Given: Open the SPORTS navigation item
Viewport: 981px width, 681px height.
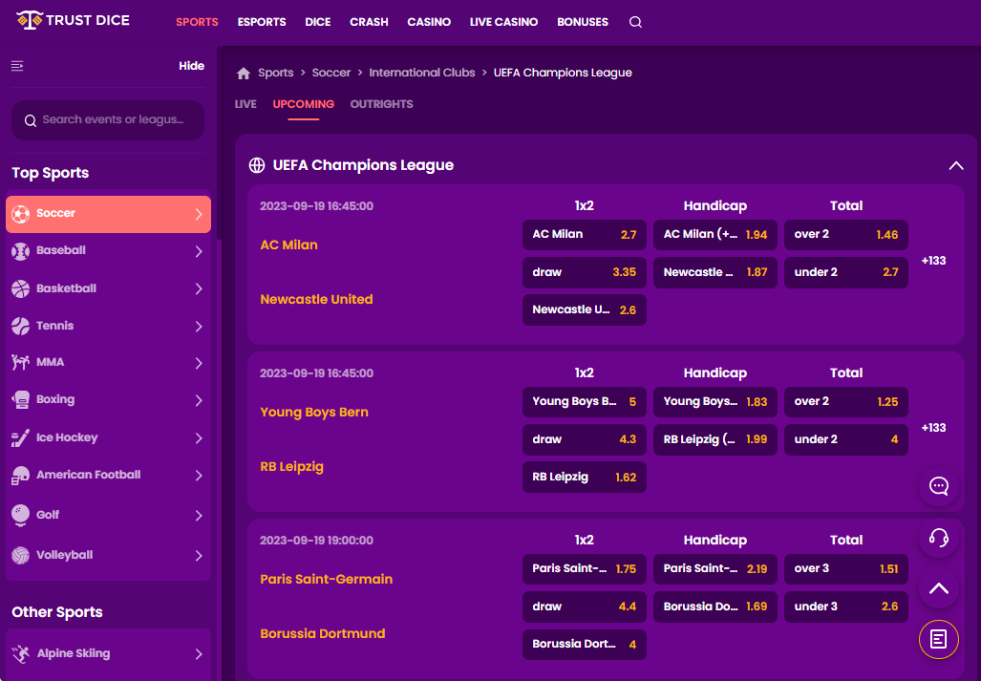Looking at the screenshot, I should point(197,22).
